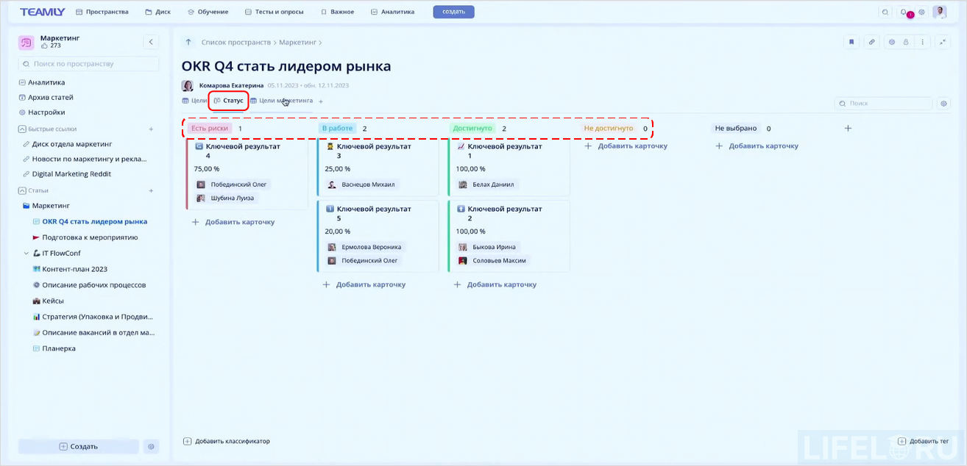Click the profile avatar picture
Viewport: 967px width, 466px height.
tap(940, 12)
